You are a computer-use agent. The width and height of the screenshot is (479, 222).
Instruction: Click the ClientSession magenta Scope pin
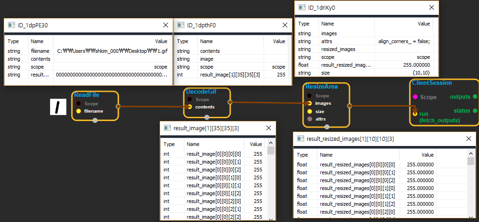415,97
